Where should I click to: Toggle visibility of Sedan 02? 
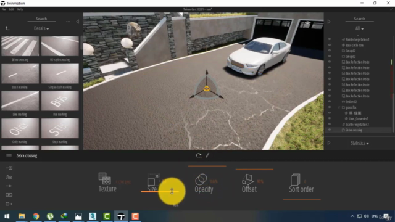click(x=330, y=101)
